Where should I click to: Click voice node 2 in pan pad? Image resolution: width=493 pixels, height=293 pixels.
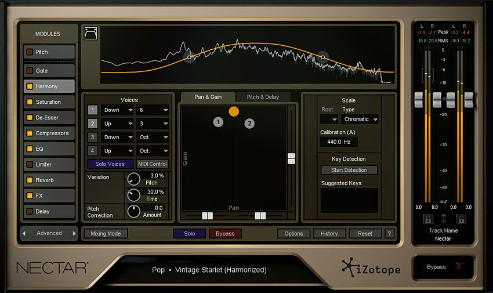coord(249,123)
